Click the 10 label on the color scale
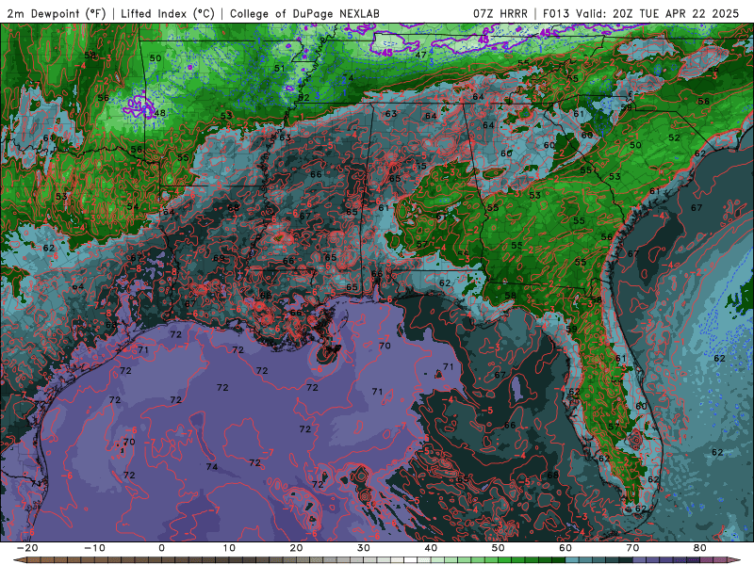 pyautogui.click(x=229, y=548)
